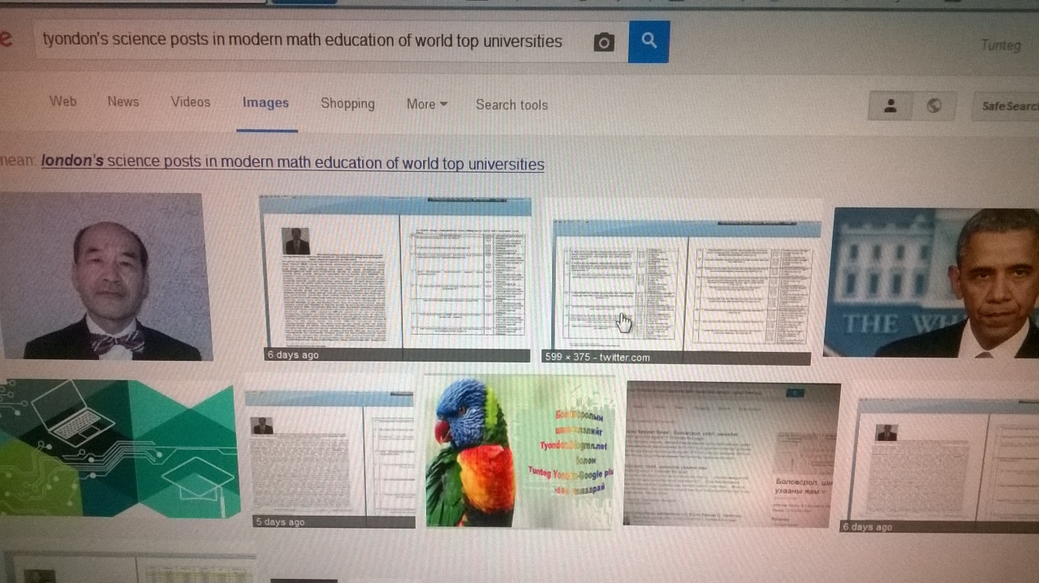Screen dimensions: 1039x583
Task: Switch to the Web tab
Action: 63,101
